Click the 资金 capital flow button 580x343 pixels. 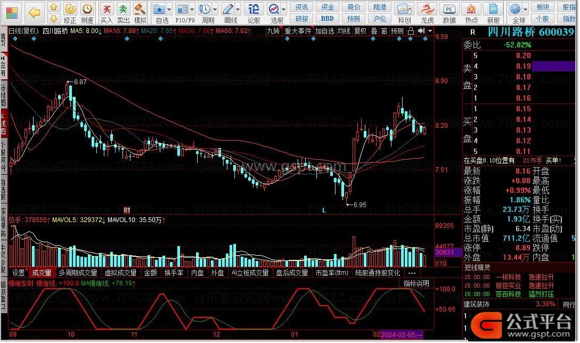pos(328,7)
